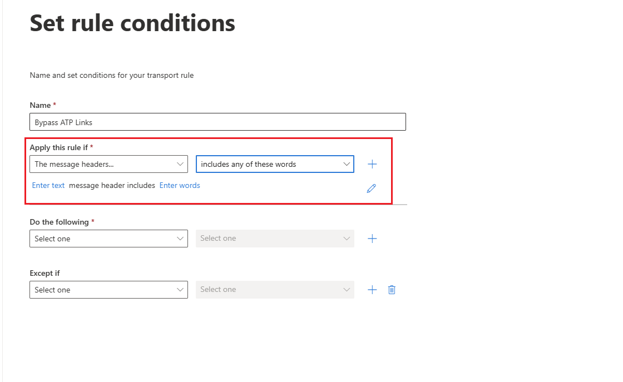Click the pencil edit icon for the condition
The height and width of the screenshot is (382, 623).
pyautogui.click(x=371, y=188)
